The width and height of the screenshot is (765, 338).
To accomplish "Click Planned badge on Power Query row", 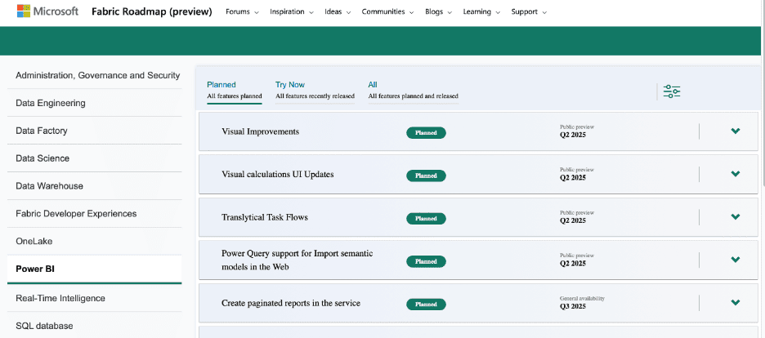I will click(x=426, y=261).
